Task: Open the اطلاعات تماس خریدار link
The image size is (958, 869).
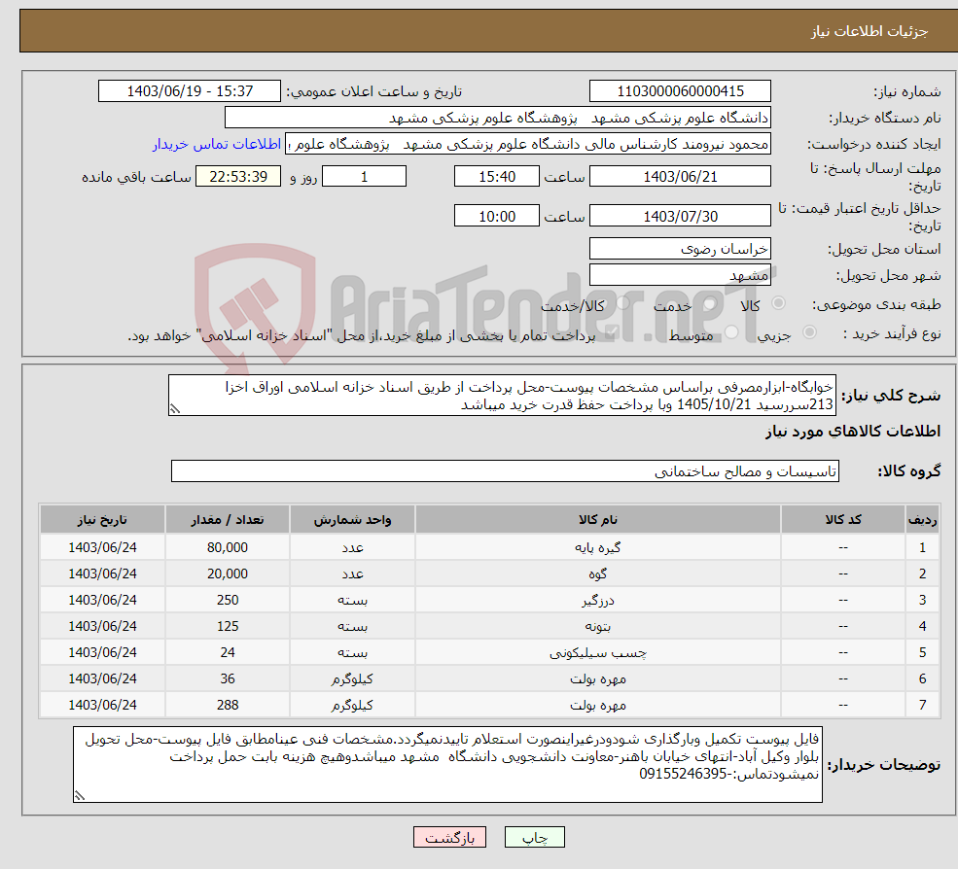Action: tap(216, 144)
